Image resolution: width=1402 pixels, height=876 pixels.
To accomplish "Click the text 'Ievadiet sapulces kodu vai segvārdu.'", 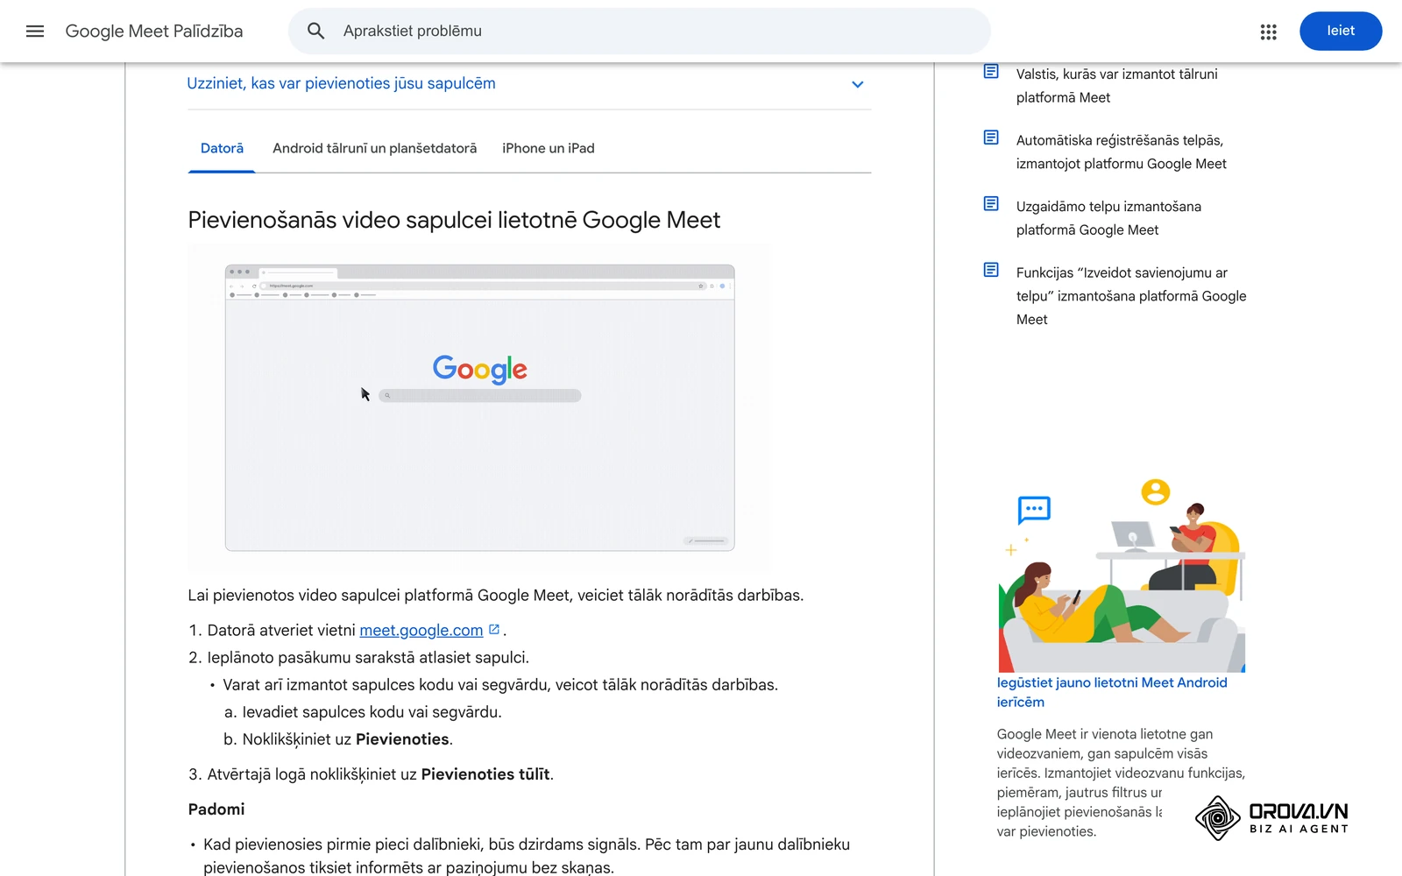I will tap(372, 712).
